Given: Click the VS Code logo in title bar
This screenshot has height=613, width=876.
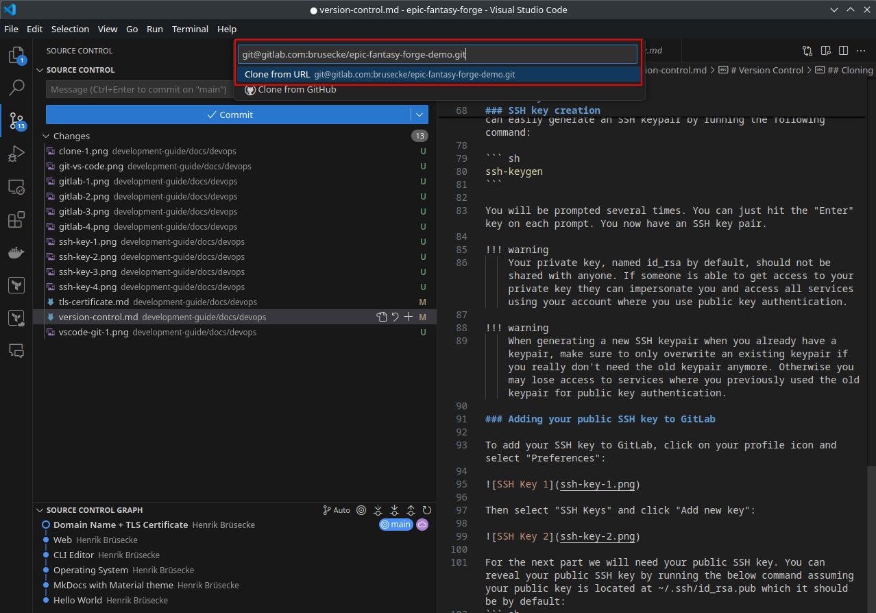Looking at the screenshot, I should (10, 10).
